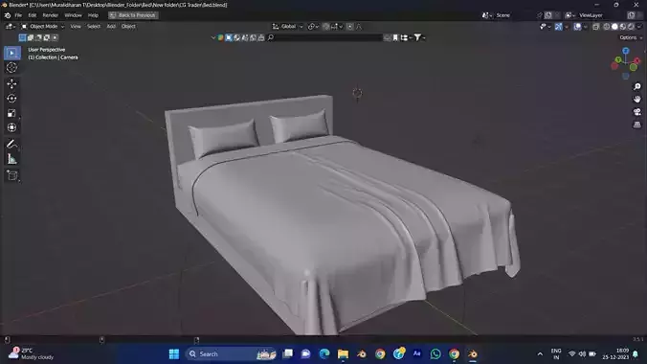
Task: Open the snapping options dropdown
Action: (x=338, y=27)
